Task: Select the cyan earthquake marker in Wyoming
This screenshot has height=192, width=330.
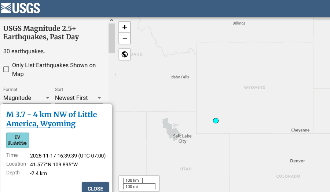Action: (x=216, y=120)
